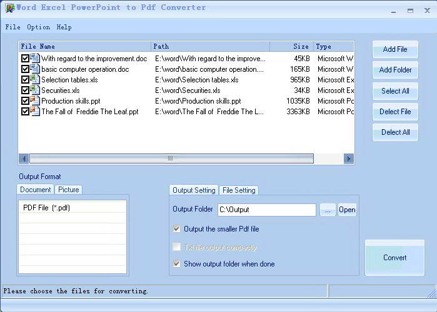Select the path E:\word\Securities.xls
The width and height of the screenshot is (437, 312).
click(188, 90)
